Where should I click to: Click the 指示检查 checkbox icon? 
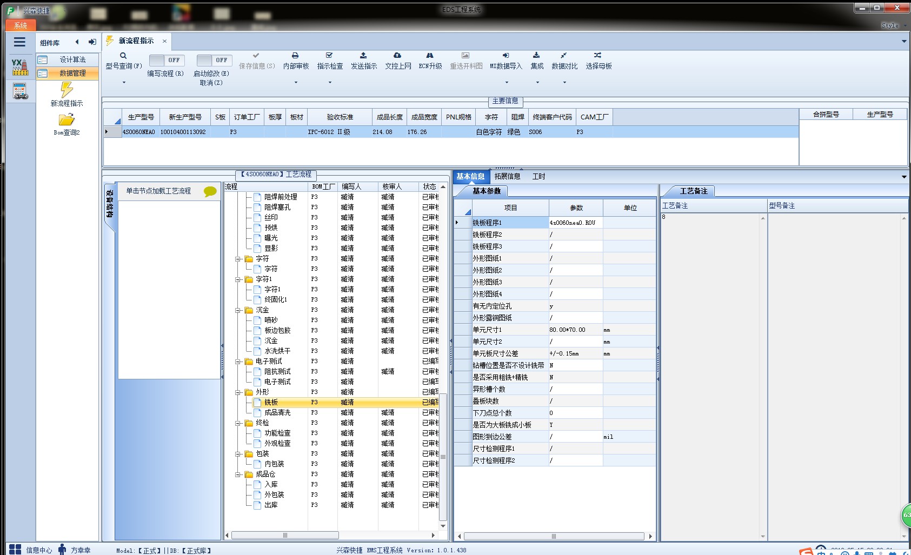(x=329, y=55)
